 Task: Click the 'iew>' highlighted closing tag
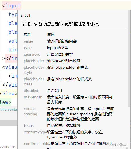5,102
